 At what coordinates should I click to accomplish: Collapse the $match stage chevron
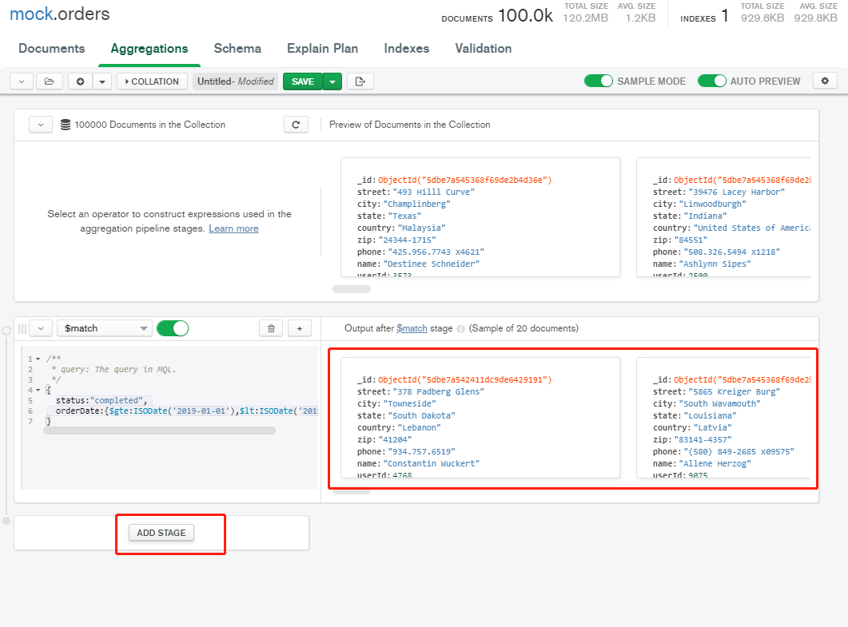tap(41, 328)
